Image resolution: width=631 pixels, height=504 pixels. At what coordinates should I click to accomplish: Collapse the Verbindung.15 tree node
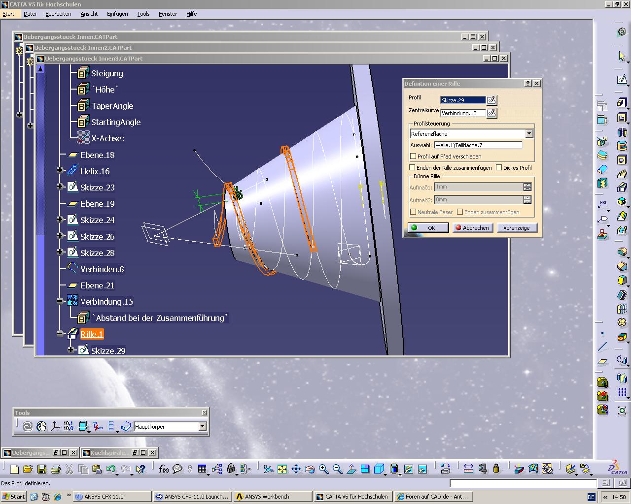[x=60, y=301]
